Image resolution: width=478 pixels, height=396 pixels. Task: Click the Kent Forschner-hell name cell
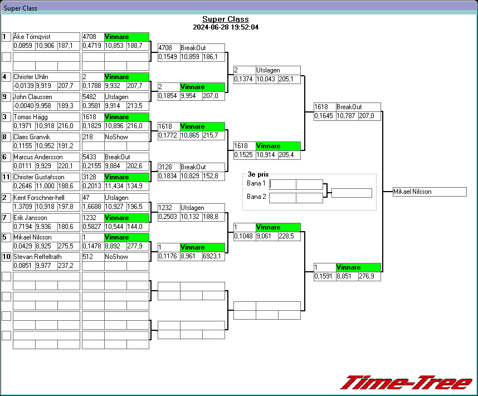46,198
